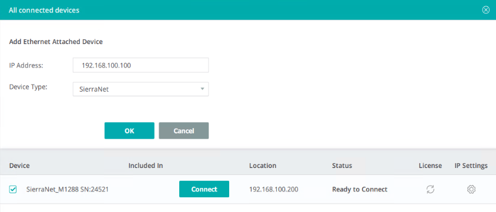The height and width of the screenshot is (212, 496).
Task: Select the 192.168.100.200 location entry
Action: [274, 189]
